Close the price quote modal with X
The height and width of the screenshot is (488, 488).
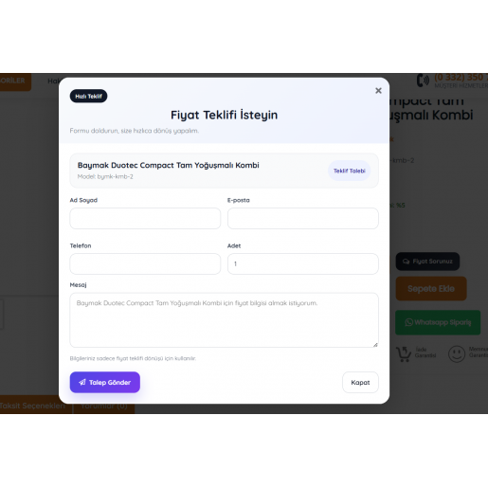[x=378, y=91]
